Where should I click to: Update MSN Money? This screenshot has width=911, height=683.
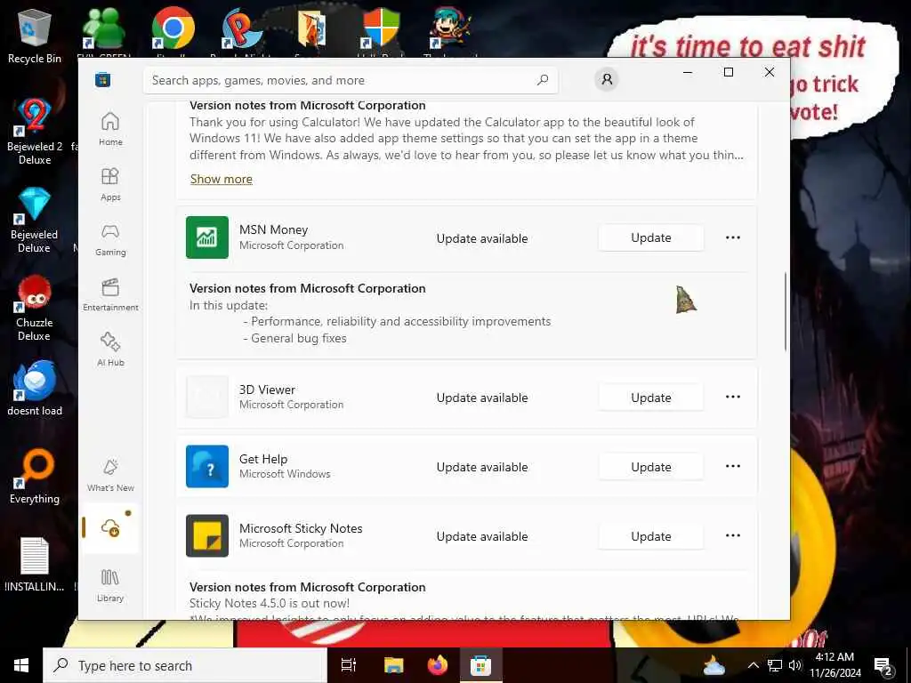(x=650, y=237)
